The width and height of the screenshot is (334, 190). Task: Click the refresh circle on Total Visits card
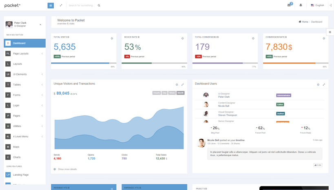coord(112,38)
